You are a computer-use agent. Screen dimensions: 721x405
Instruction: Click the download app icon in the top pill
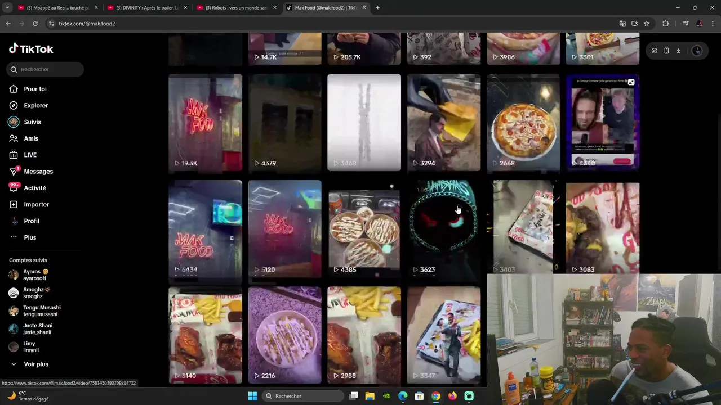click(x=678, y=51)
